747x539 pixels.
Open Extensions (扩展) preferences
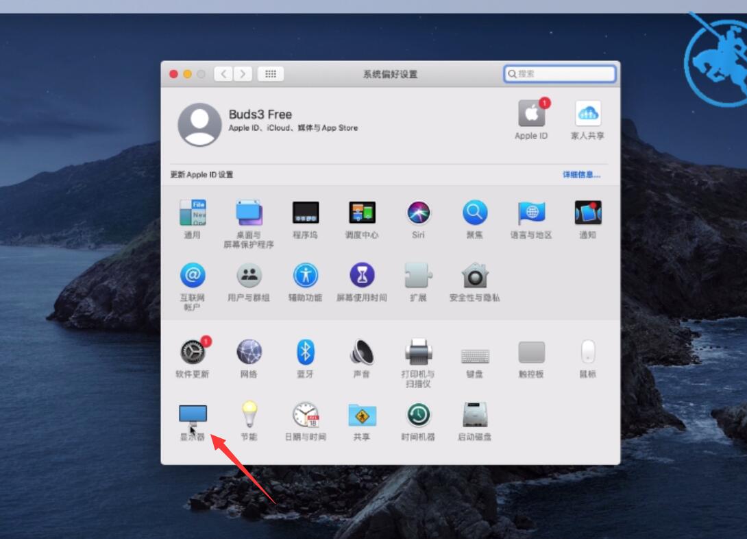[418, 276]
